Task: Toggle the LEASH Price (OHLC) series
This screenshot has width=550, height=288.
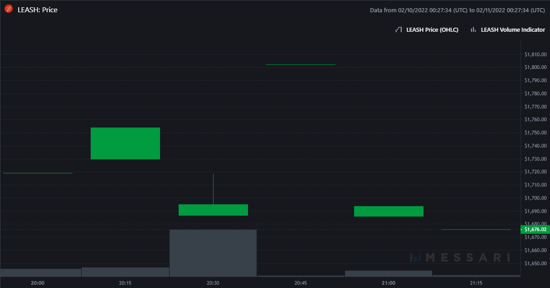Action: (432, 29)
